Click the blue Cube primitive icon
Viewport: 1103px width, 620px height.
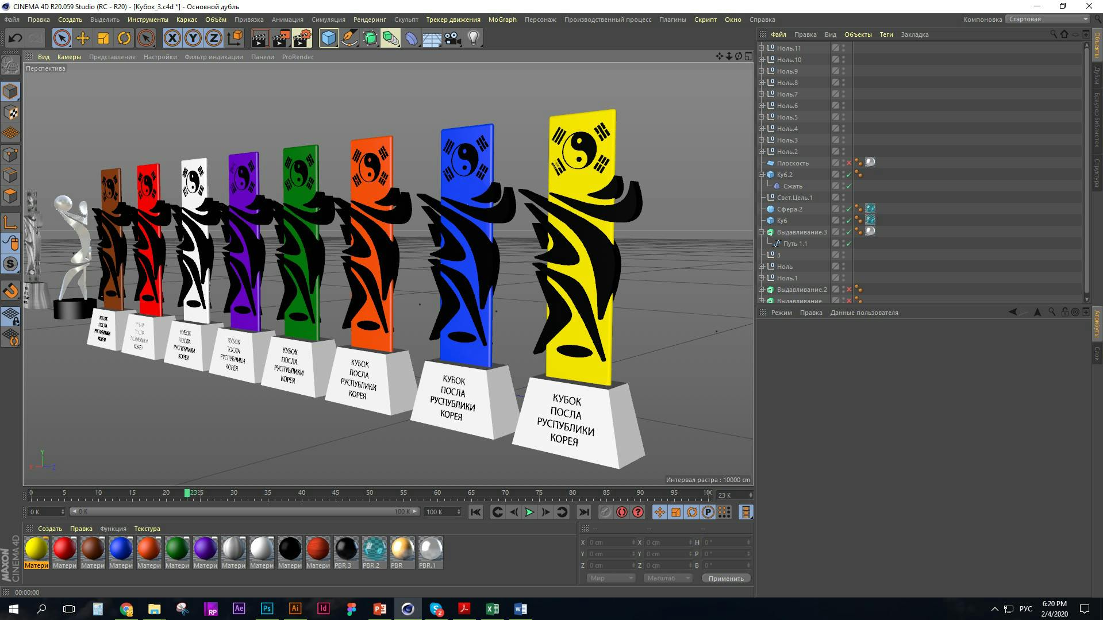[328, 38]
